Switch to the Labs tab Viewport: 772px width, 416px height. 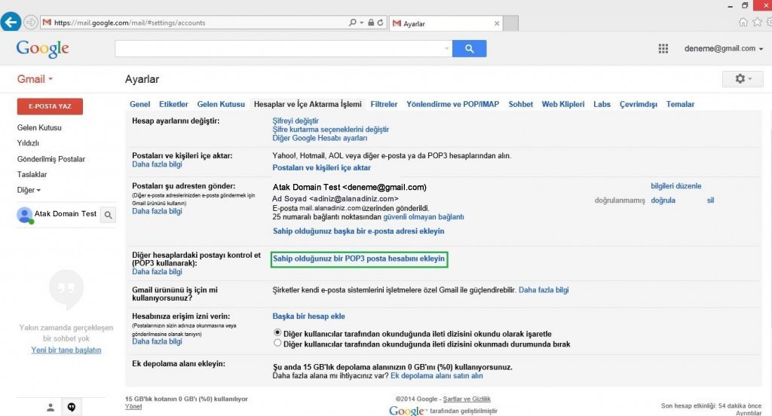[602, 104]
